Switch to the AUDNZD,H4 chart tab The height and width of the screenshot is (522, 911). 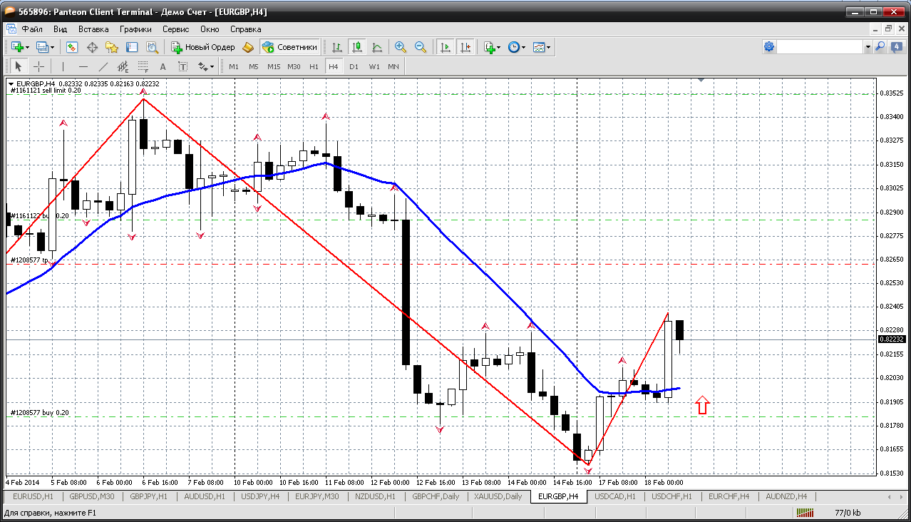tap(786, 496)
